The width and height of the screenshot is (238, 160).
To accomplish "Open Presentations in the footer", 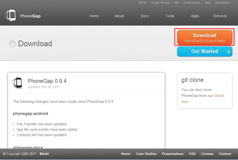I will 173,154.
